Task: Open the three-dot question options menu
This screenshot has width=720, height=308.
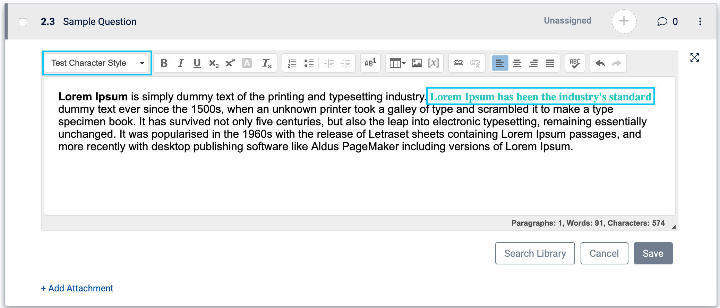Action: point(700,21)
